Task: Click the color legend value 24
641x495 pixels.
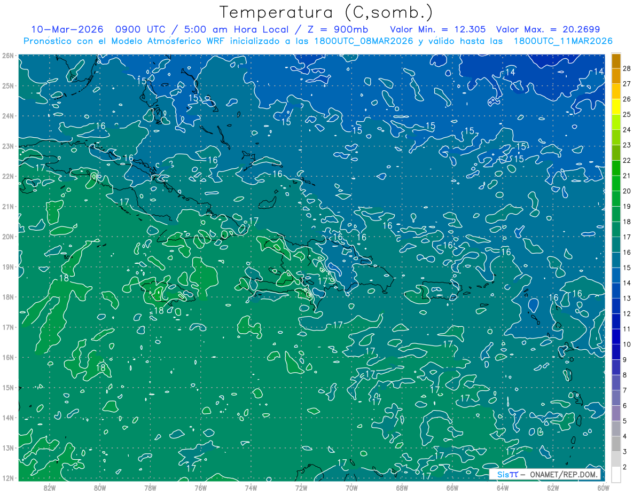Action: click(x=627, y=130)
